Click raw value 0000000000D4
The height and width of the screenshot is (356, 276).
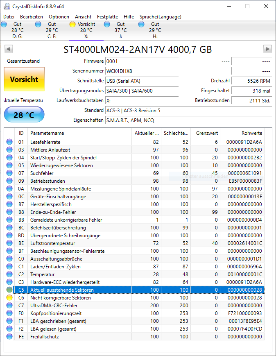(x=244, y=220)
